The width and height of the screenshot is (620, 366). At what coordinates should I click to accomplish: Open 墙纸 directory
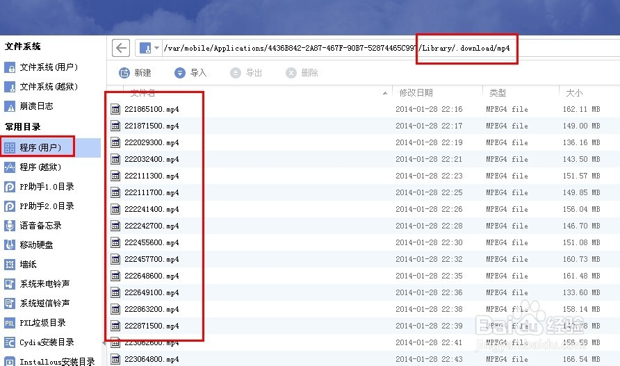21,264
